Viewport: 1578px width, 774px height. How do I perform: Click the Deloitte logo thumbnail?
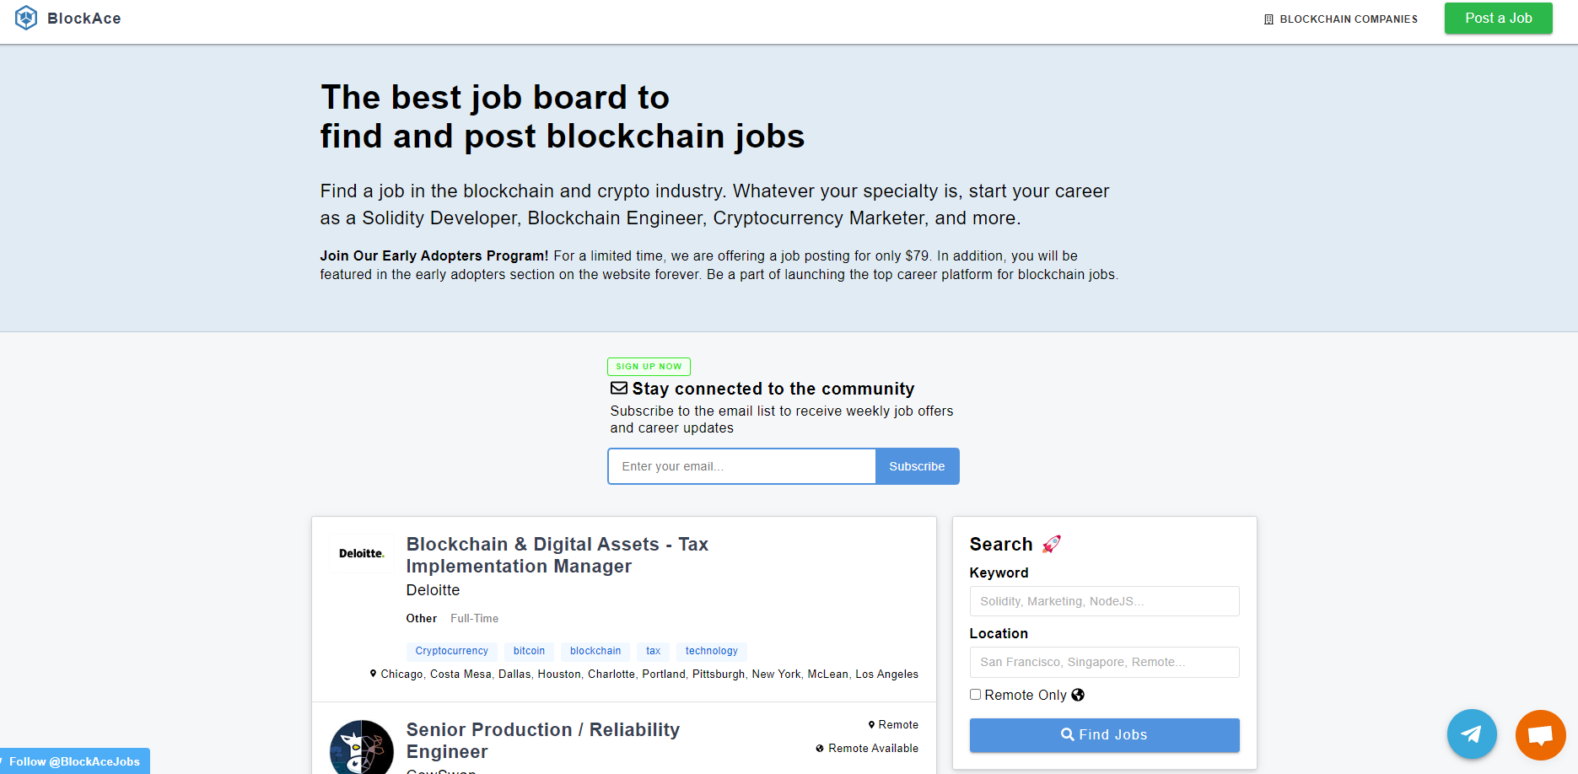coord(361,553)
